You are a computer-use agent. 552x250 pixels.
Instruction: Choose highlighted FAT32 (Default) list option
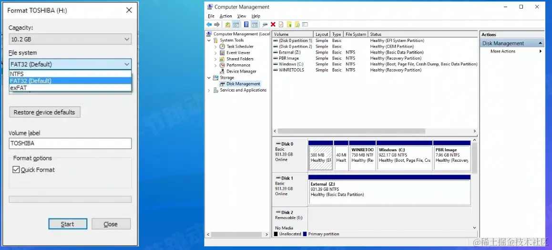pyautogui.click(x=71, y=81)
